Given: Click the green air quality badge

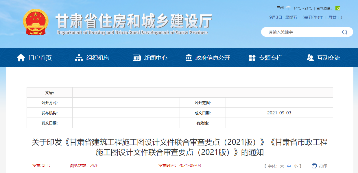Looking at the screenshot, I should [338, 8].
